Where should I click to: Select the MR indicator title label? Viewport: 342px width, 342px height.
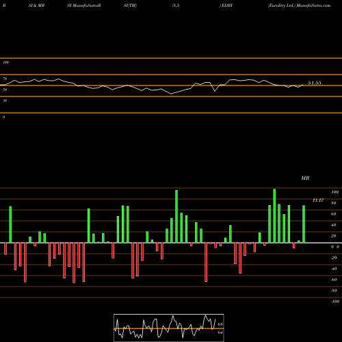point(305,178)
